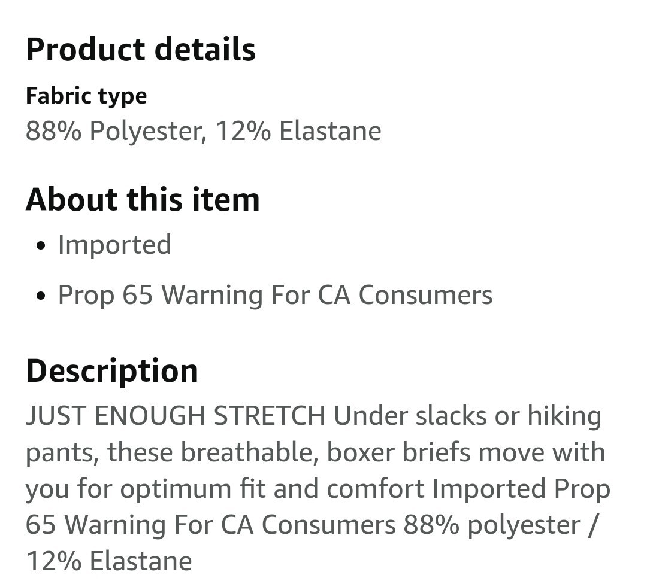
Task: Click the "About this item" heading
Action: click(143, 199)
